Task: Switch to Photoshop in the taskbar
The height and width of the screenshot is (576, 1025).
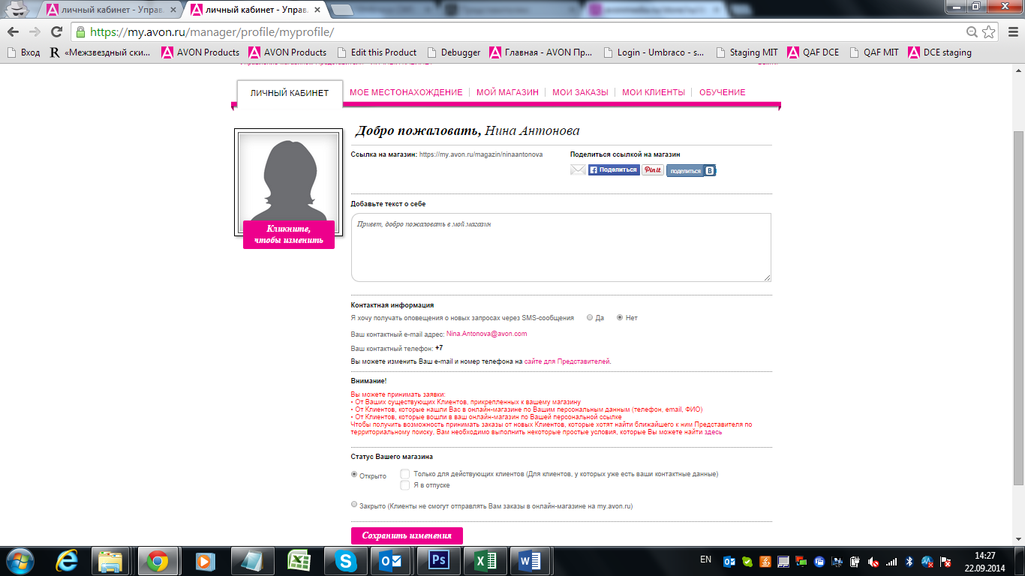Action: coord(438,561)
